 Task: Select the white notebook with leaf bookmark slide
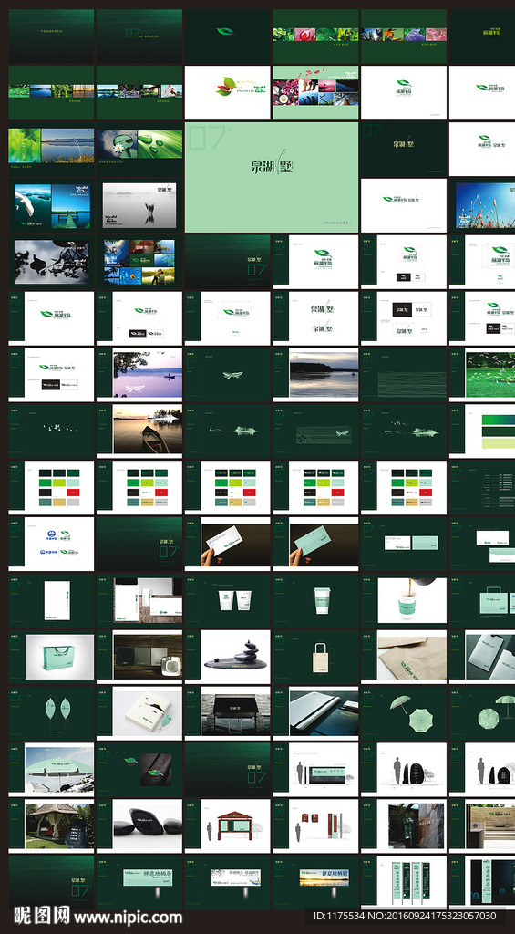[x=139, y=711]
